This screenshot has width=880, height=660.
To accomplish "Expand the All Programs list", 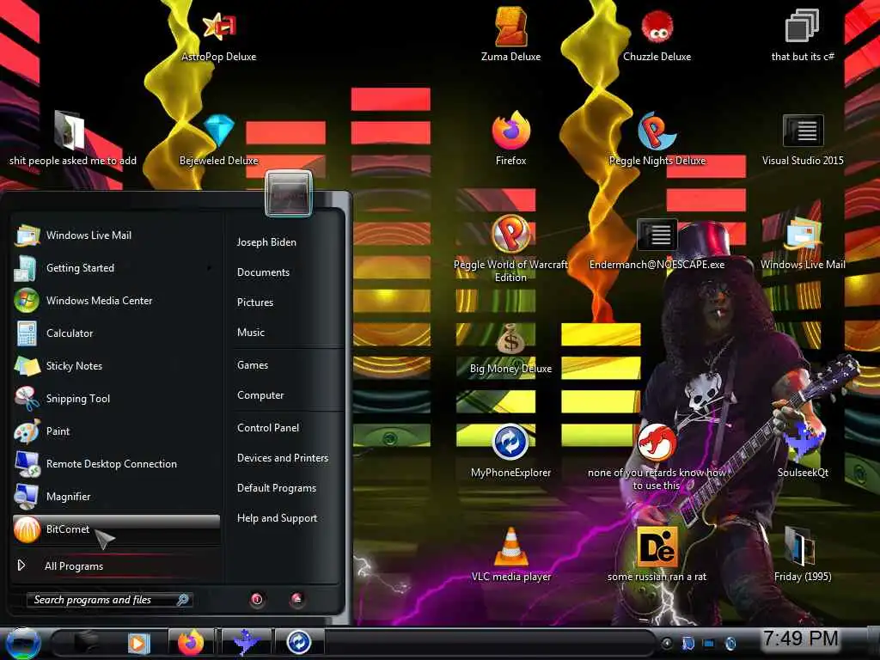I will (116, 565).
